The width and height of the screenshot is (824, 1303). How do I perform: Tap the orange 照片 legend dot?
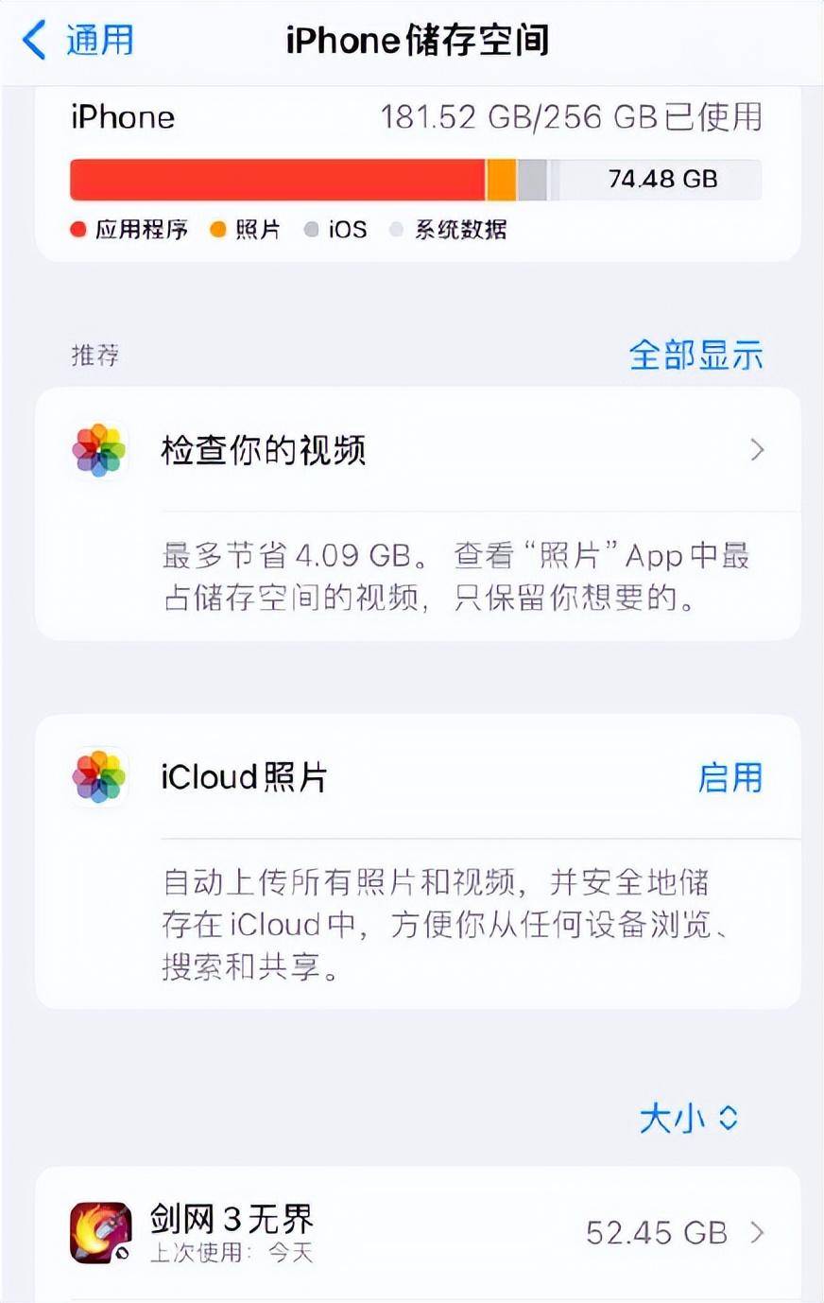point(218,230)
